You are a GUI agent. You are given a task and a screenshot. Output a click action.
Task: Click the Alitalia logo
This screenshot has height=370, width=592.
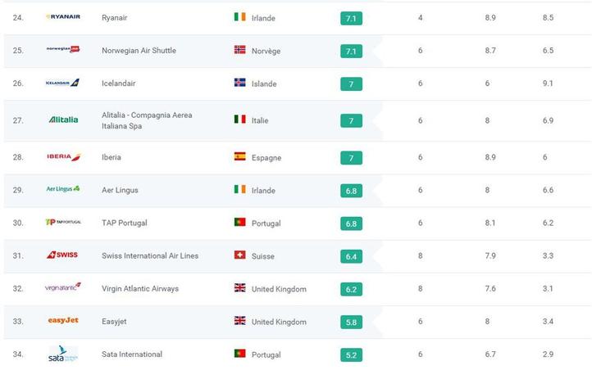(63, 120)
